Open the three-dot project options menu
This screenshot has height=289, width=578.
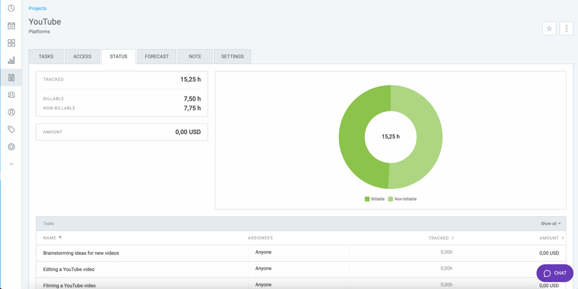coord(566,28)
